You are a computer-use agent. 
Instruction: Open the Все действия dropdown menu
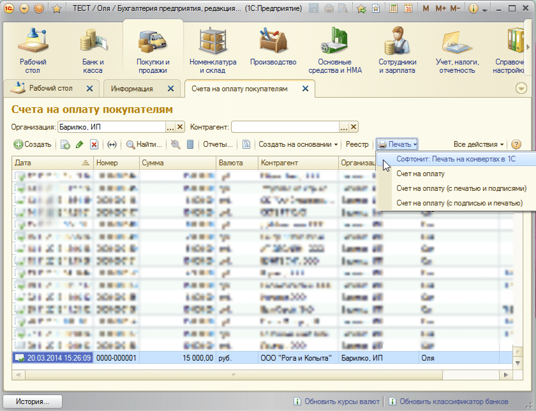click(479, 145)
